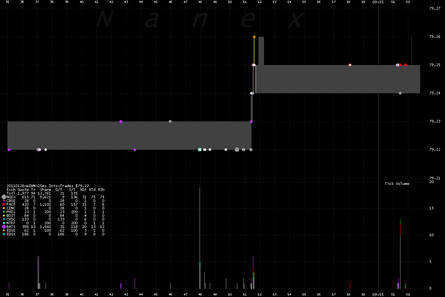Select the teal NTRF trade square near time 48
445x297 pixels.
pos(200,150)
